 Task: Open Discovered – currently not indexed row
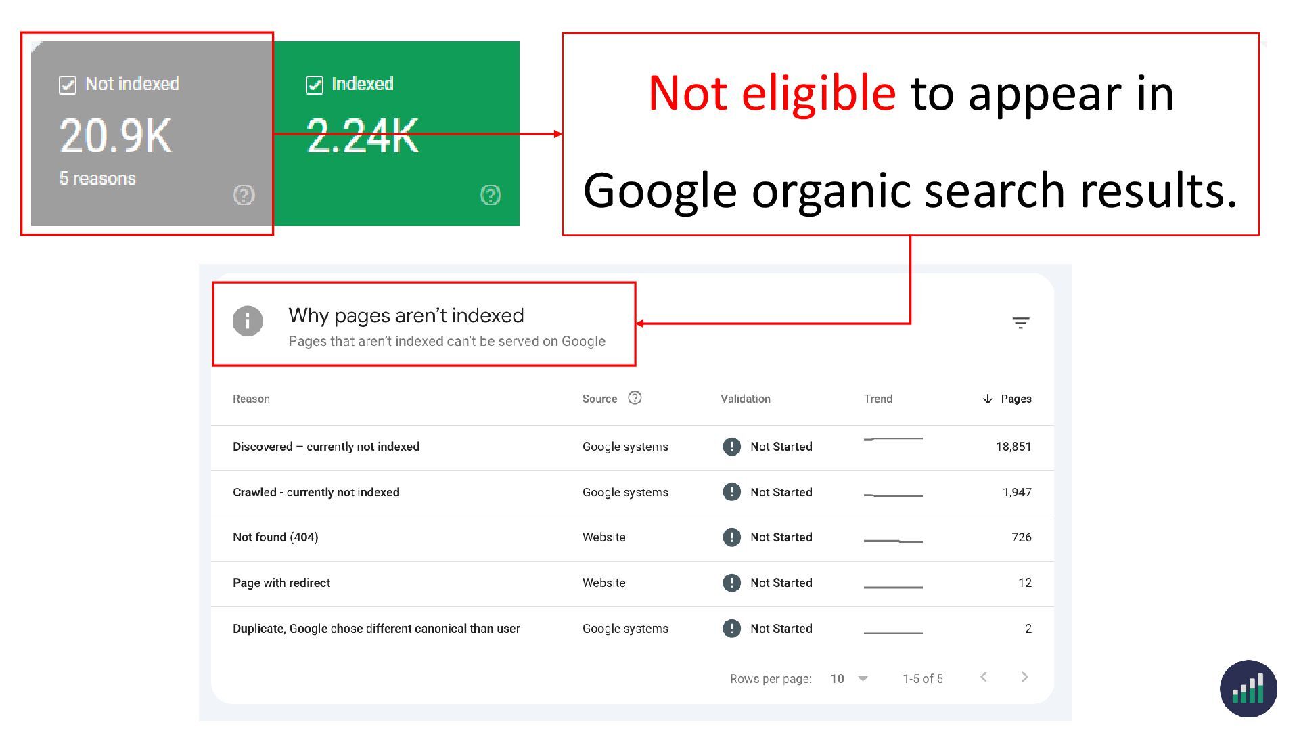326,447
